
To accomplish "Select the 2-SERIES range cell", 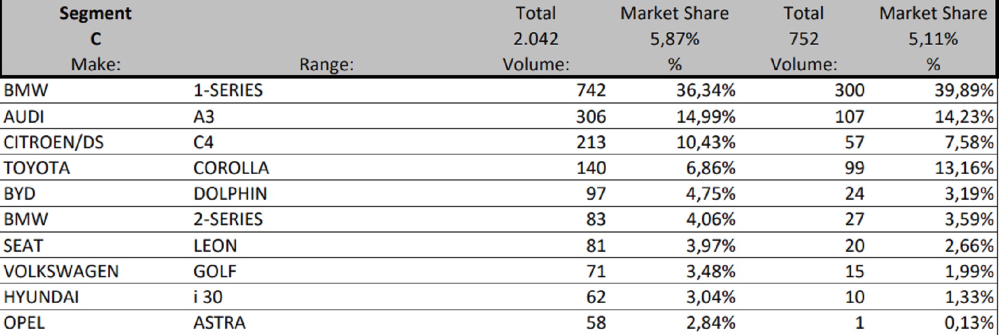I will (228, 220).
